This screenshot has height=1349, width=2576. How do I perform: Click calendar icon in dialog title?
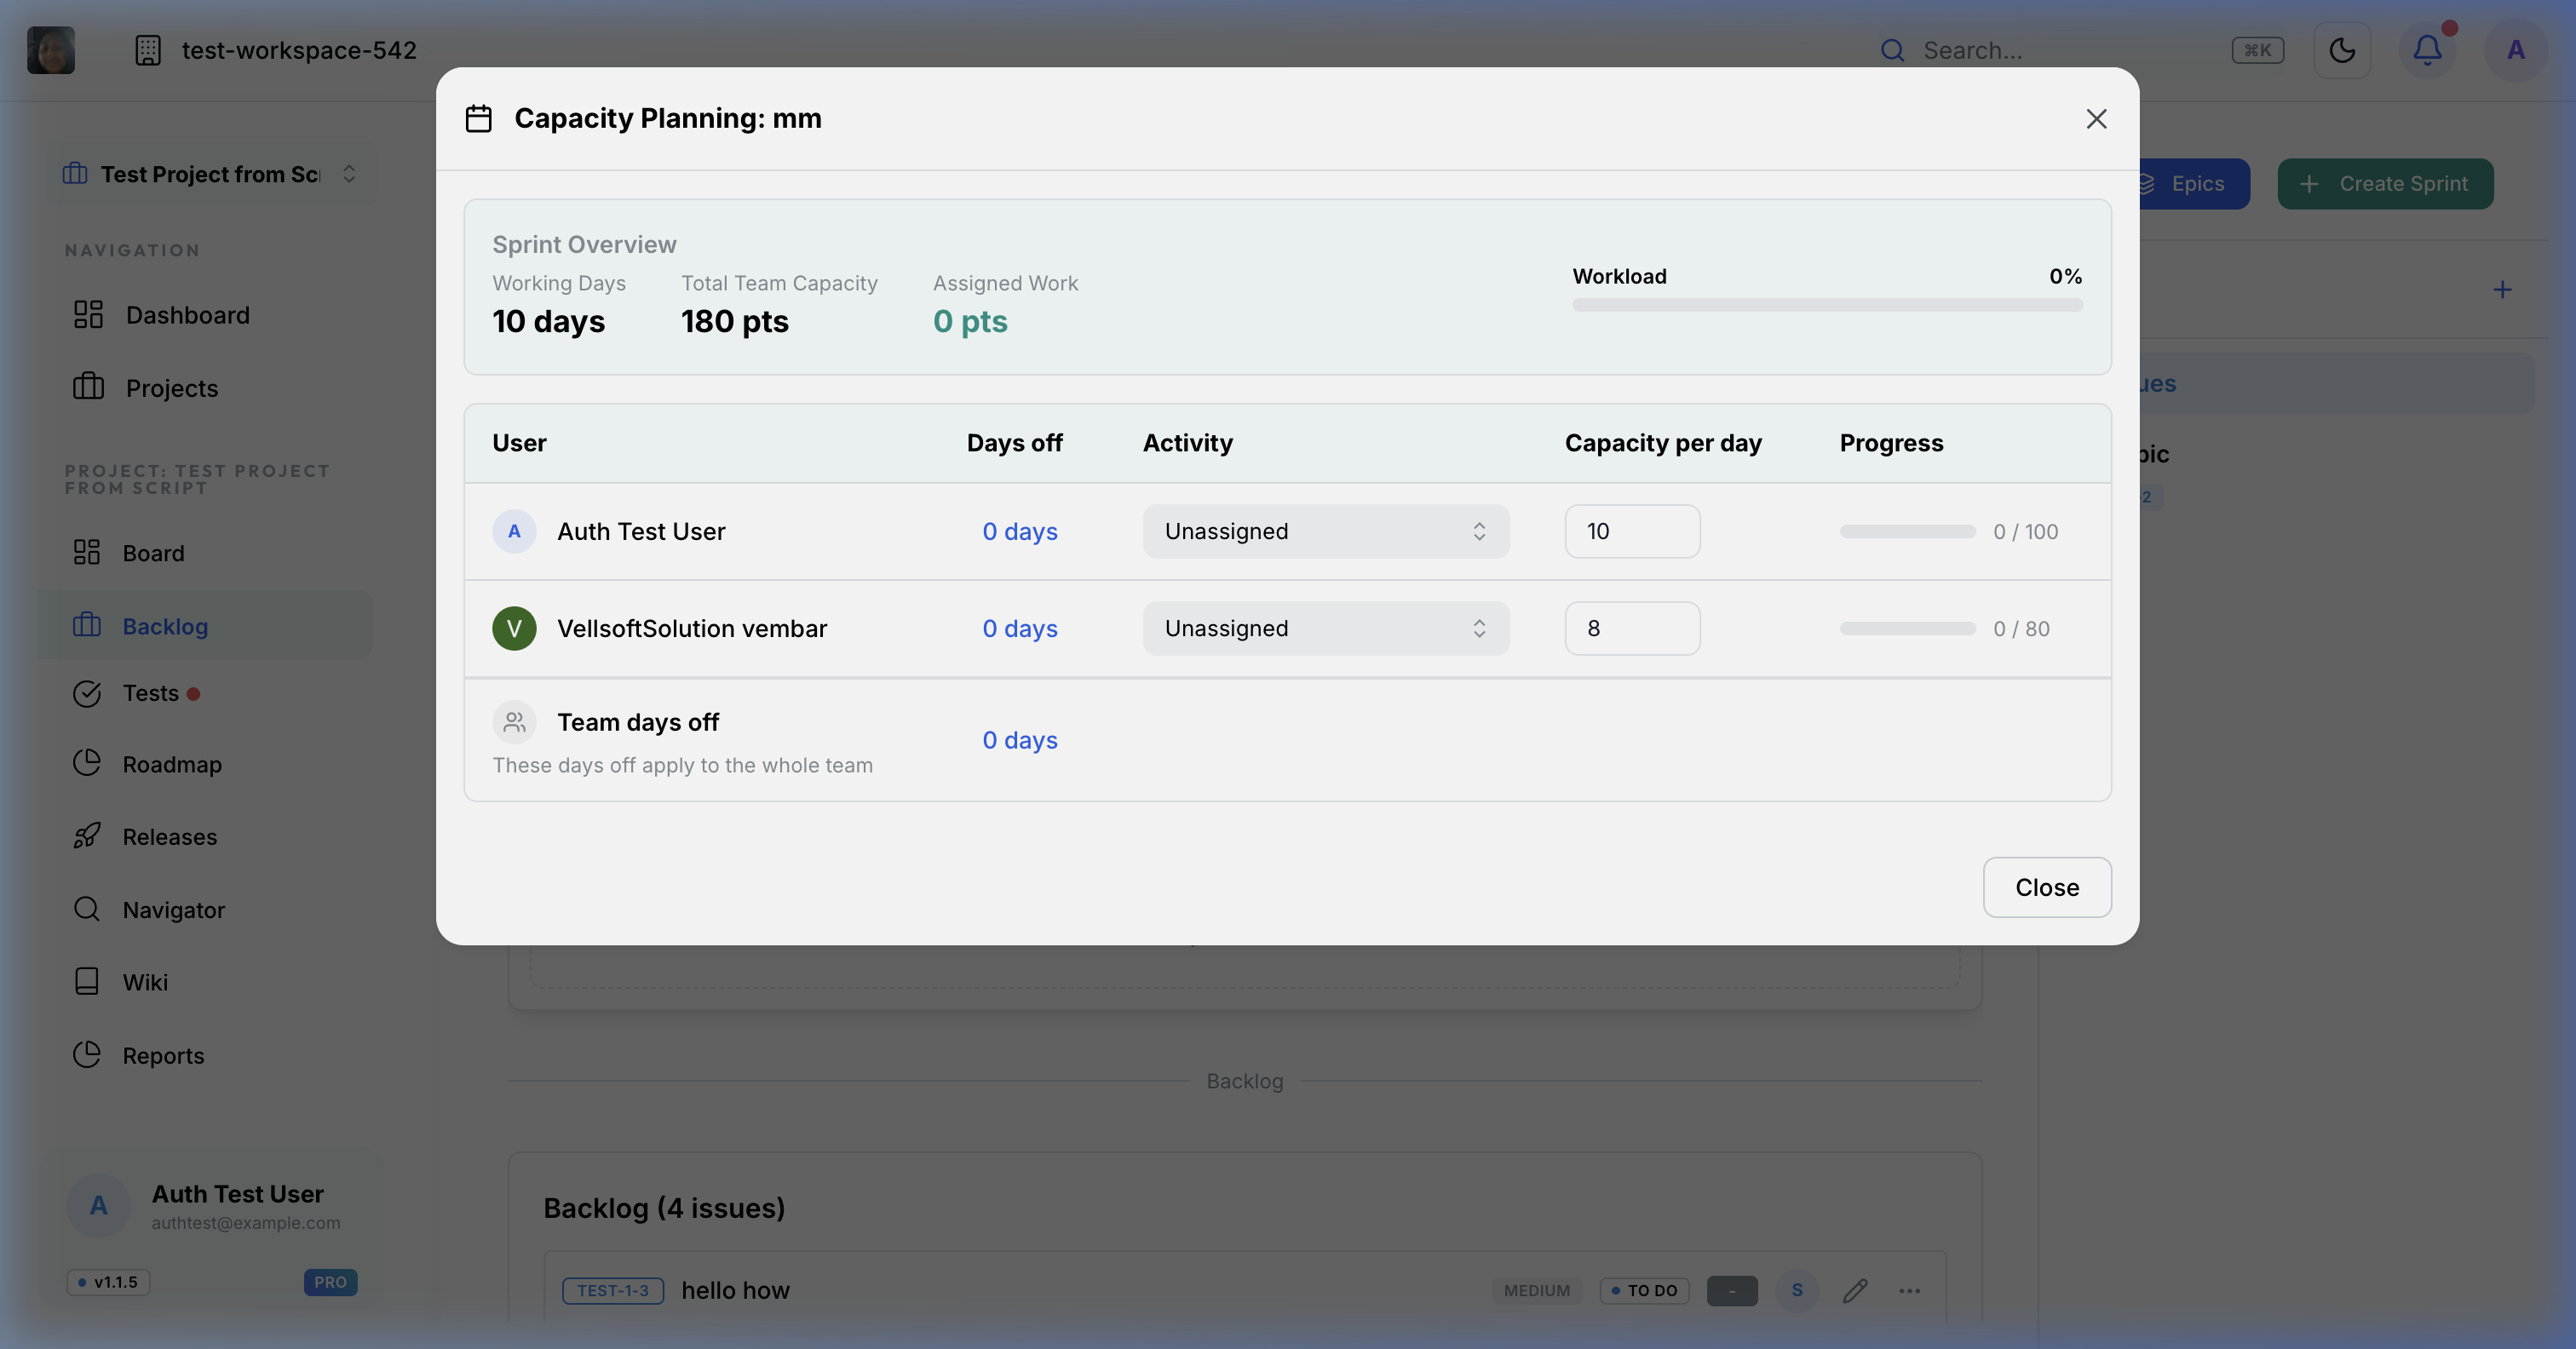point(479,119)
